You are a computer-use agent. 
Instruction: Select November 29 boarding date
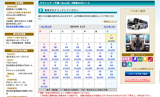pyautogui.click(x=111, y=74)
